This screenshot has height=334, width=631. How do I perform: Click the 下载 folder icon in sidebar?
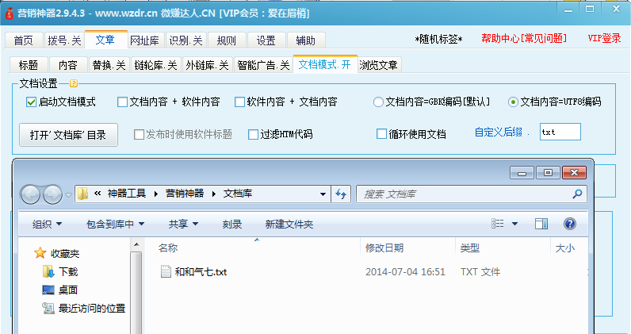coord(48,271)
